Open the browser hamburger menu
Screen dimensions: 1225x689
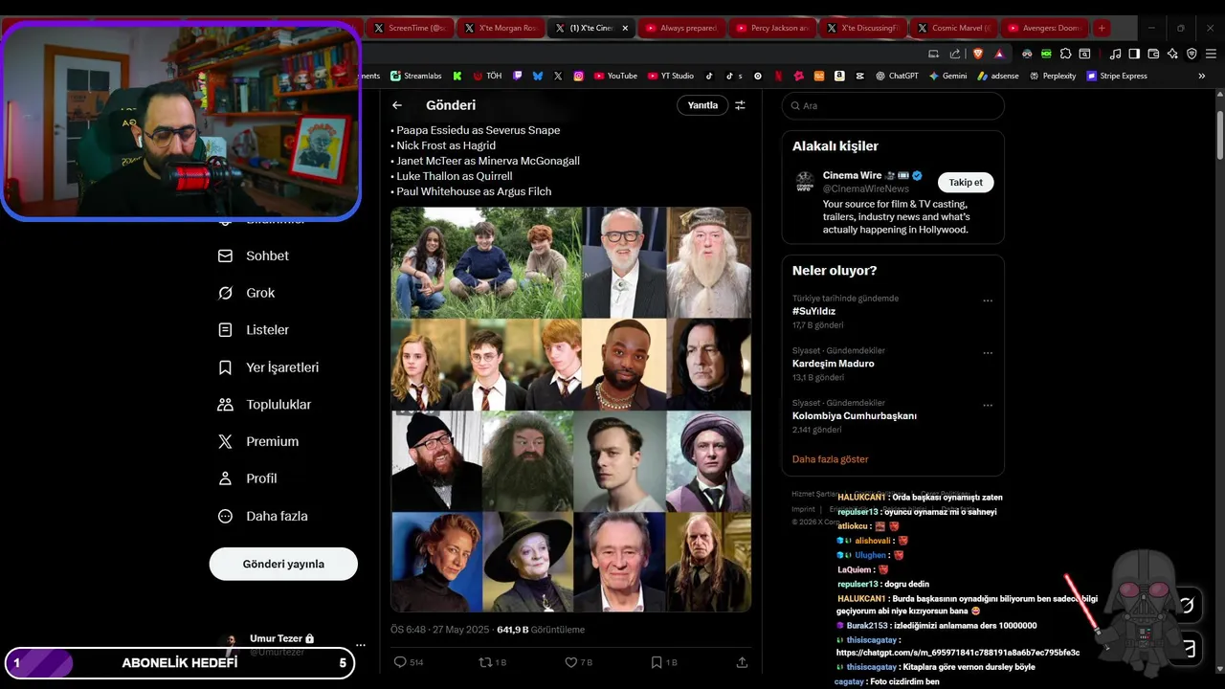1210,54
